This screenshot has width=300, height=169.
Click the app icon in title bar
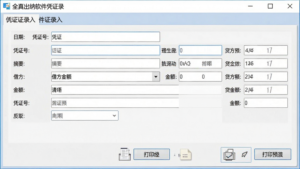coord(6,6)
